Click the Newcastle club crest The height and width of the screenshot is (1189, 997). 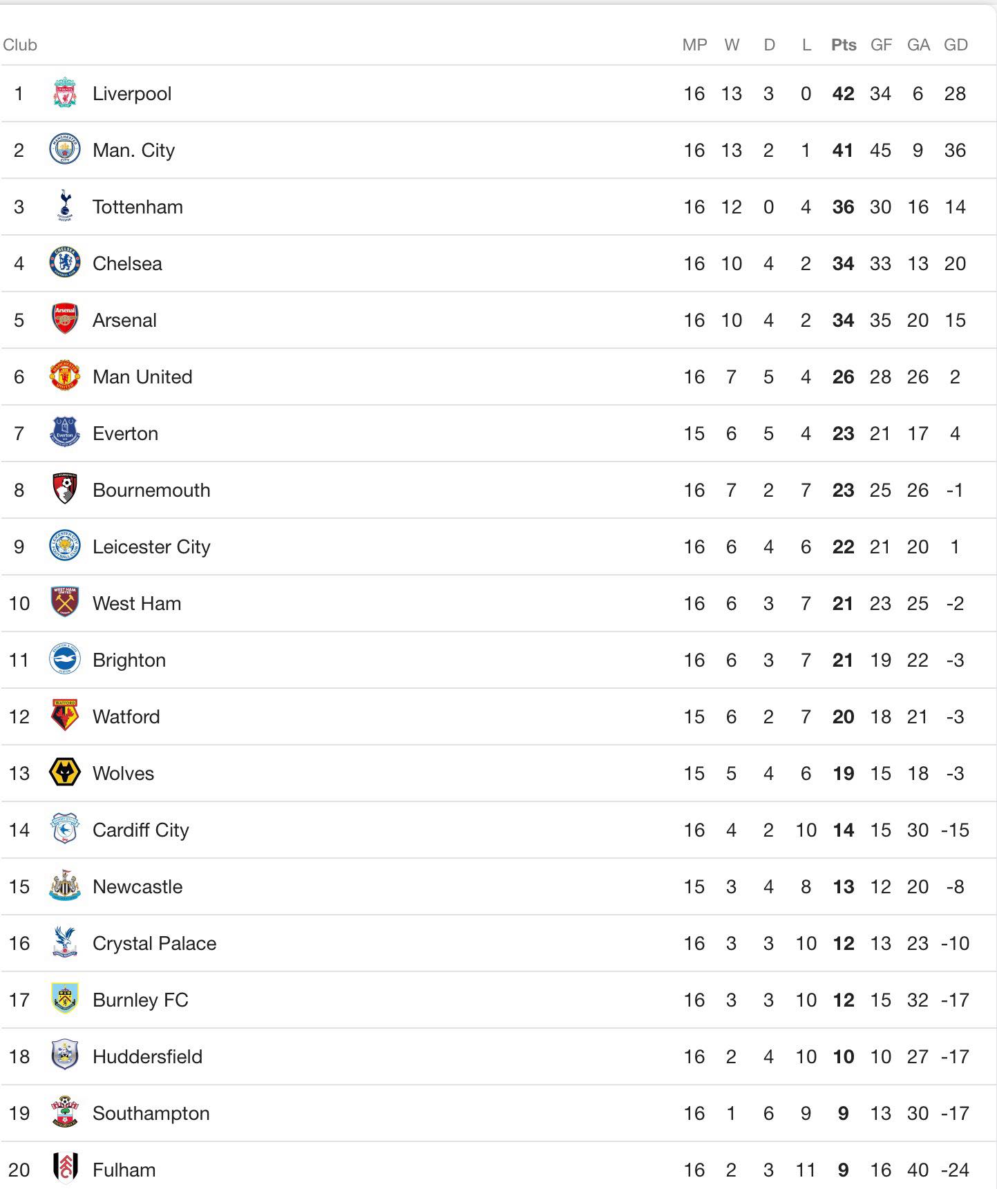pos(65,886)
